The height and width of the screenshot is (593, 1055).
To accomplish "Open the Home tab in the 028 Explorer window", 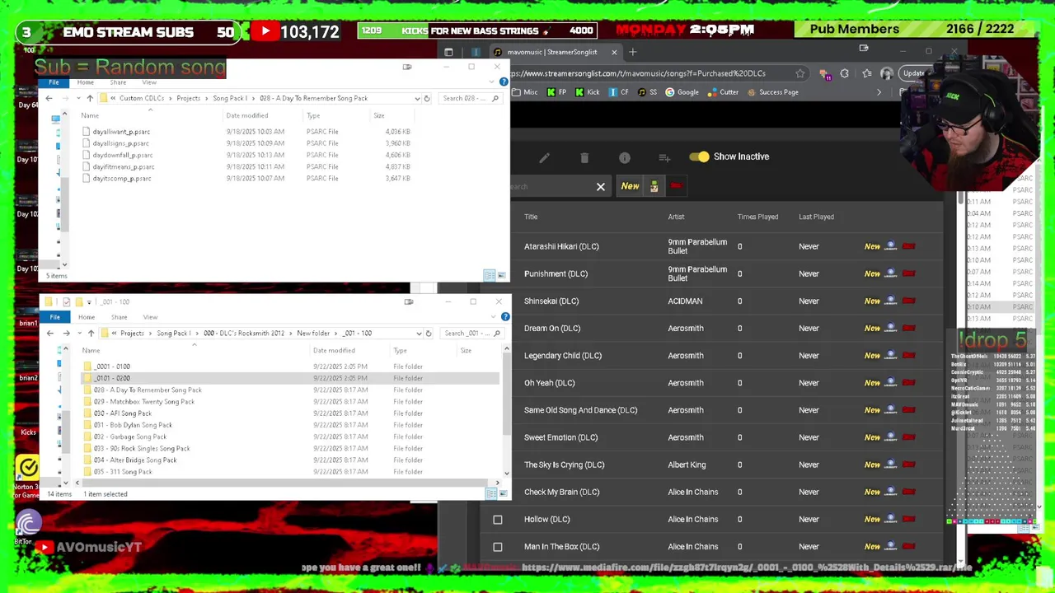I will tap(86, 82).
